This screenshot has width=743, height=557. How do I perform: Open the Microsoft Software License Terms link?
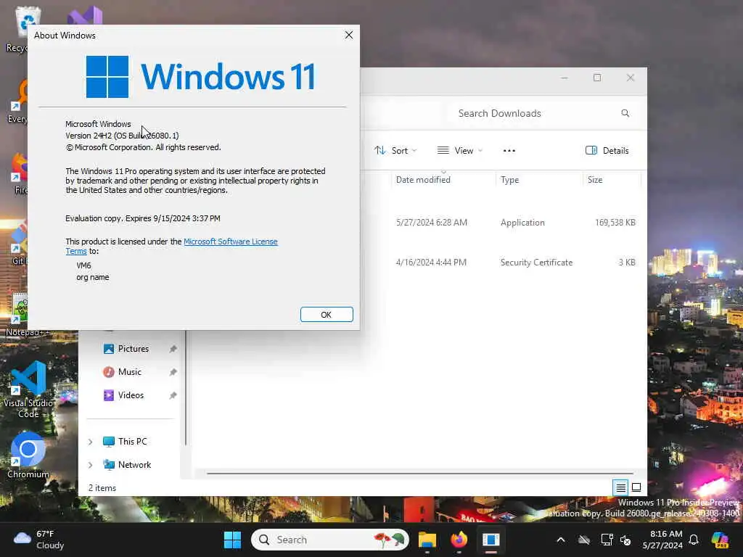tap(230, 242)
